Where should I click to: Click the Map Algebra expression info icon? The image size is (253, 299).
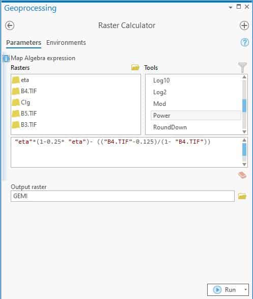6,59
